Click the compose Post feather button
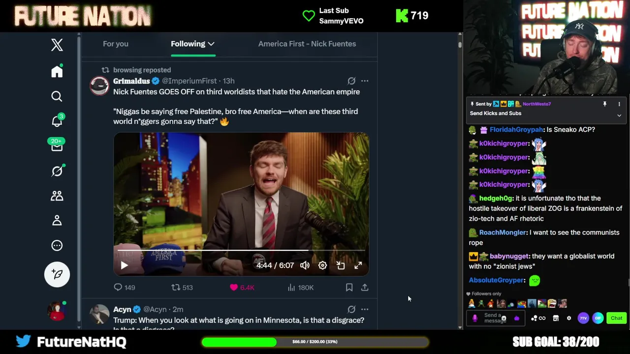630x354 pixels. tap(57, 274)
